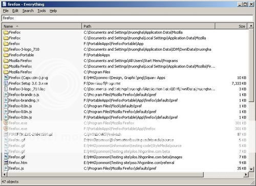
Task: Open the Search menu
Action: [x=28, y=11]
